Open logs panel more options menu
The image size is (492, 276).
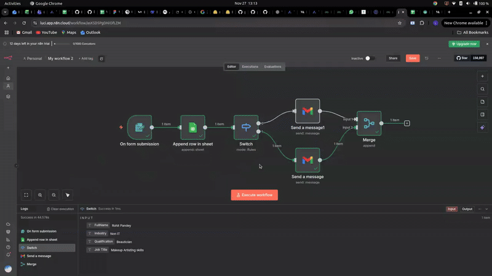click(480, 209)
